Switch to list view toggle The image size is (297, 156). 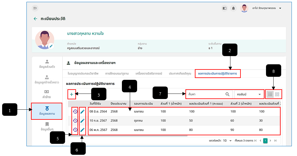[x=270, y=94]
